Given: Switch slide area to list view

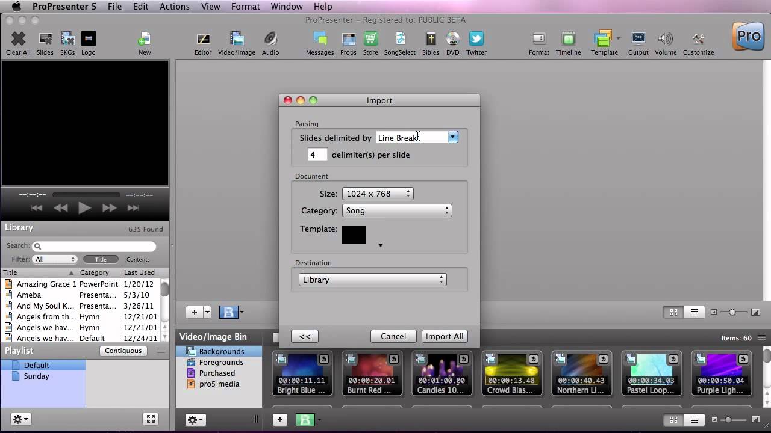Looking at the screenshot, I should 695,312.
